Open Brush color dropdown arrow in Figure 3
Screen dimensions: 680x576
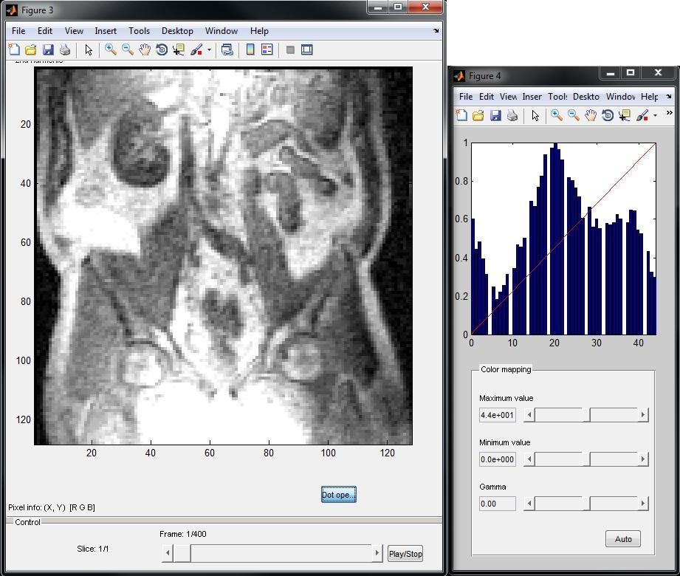click(209, 49)
